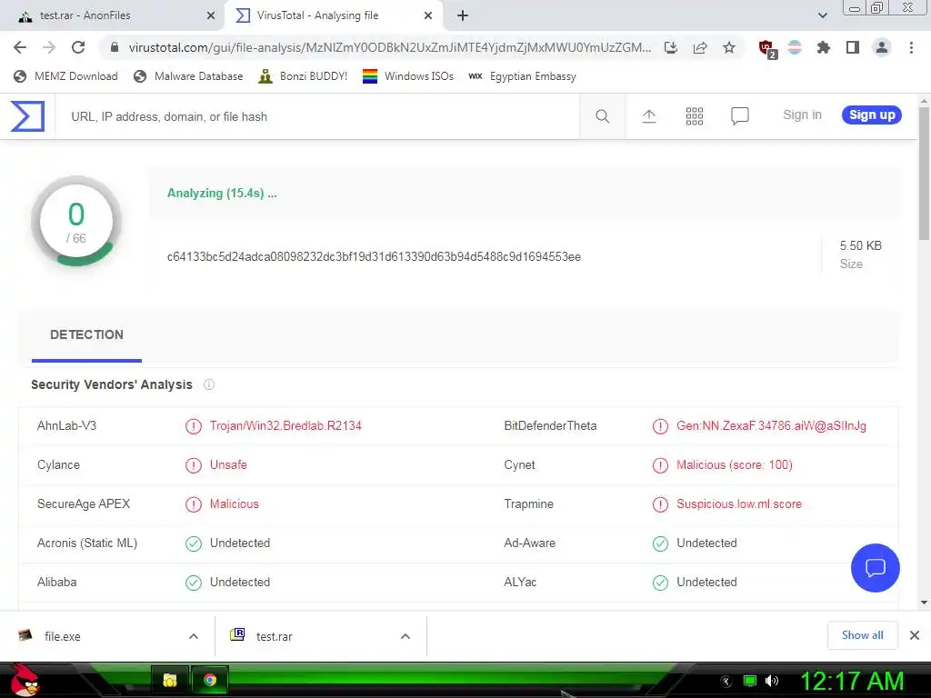
Task: Open the comments speech bubble icon in header
Action: pos(740,115)
